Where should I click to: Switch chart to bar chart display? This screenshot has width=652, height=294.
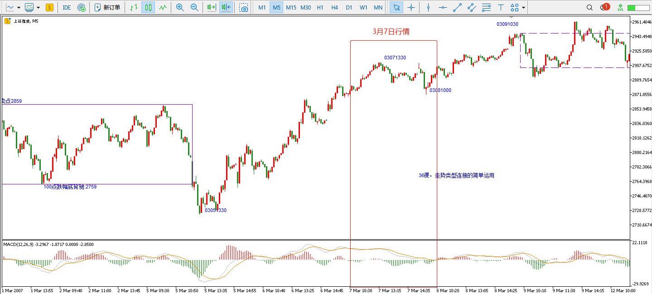coord(133,7)
